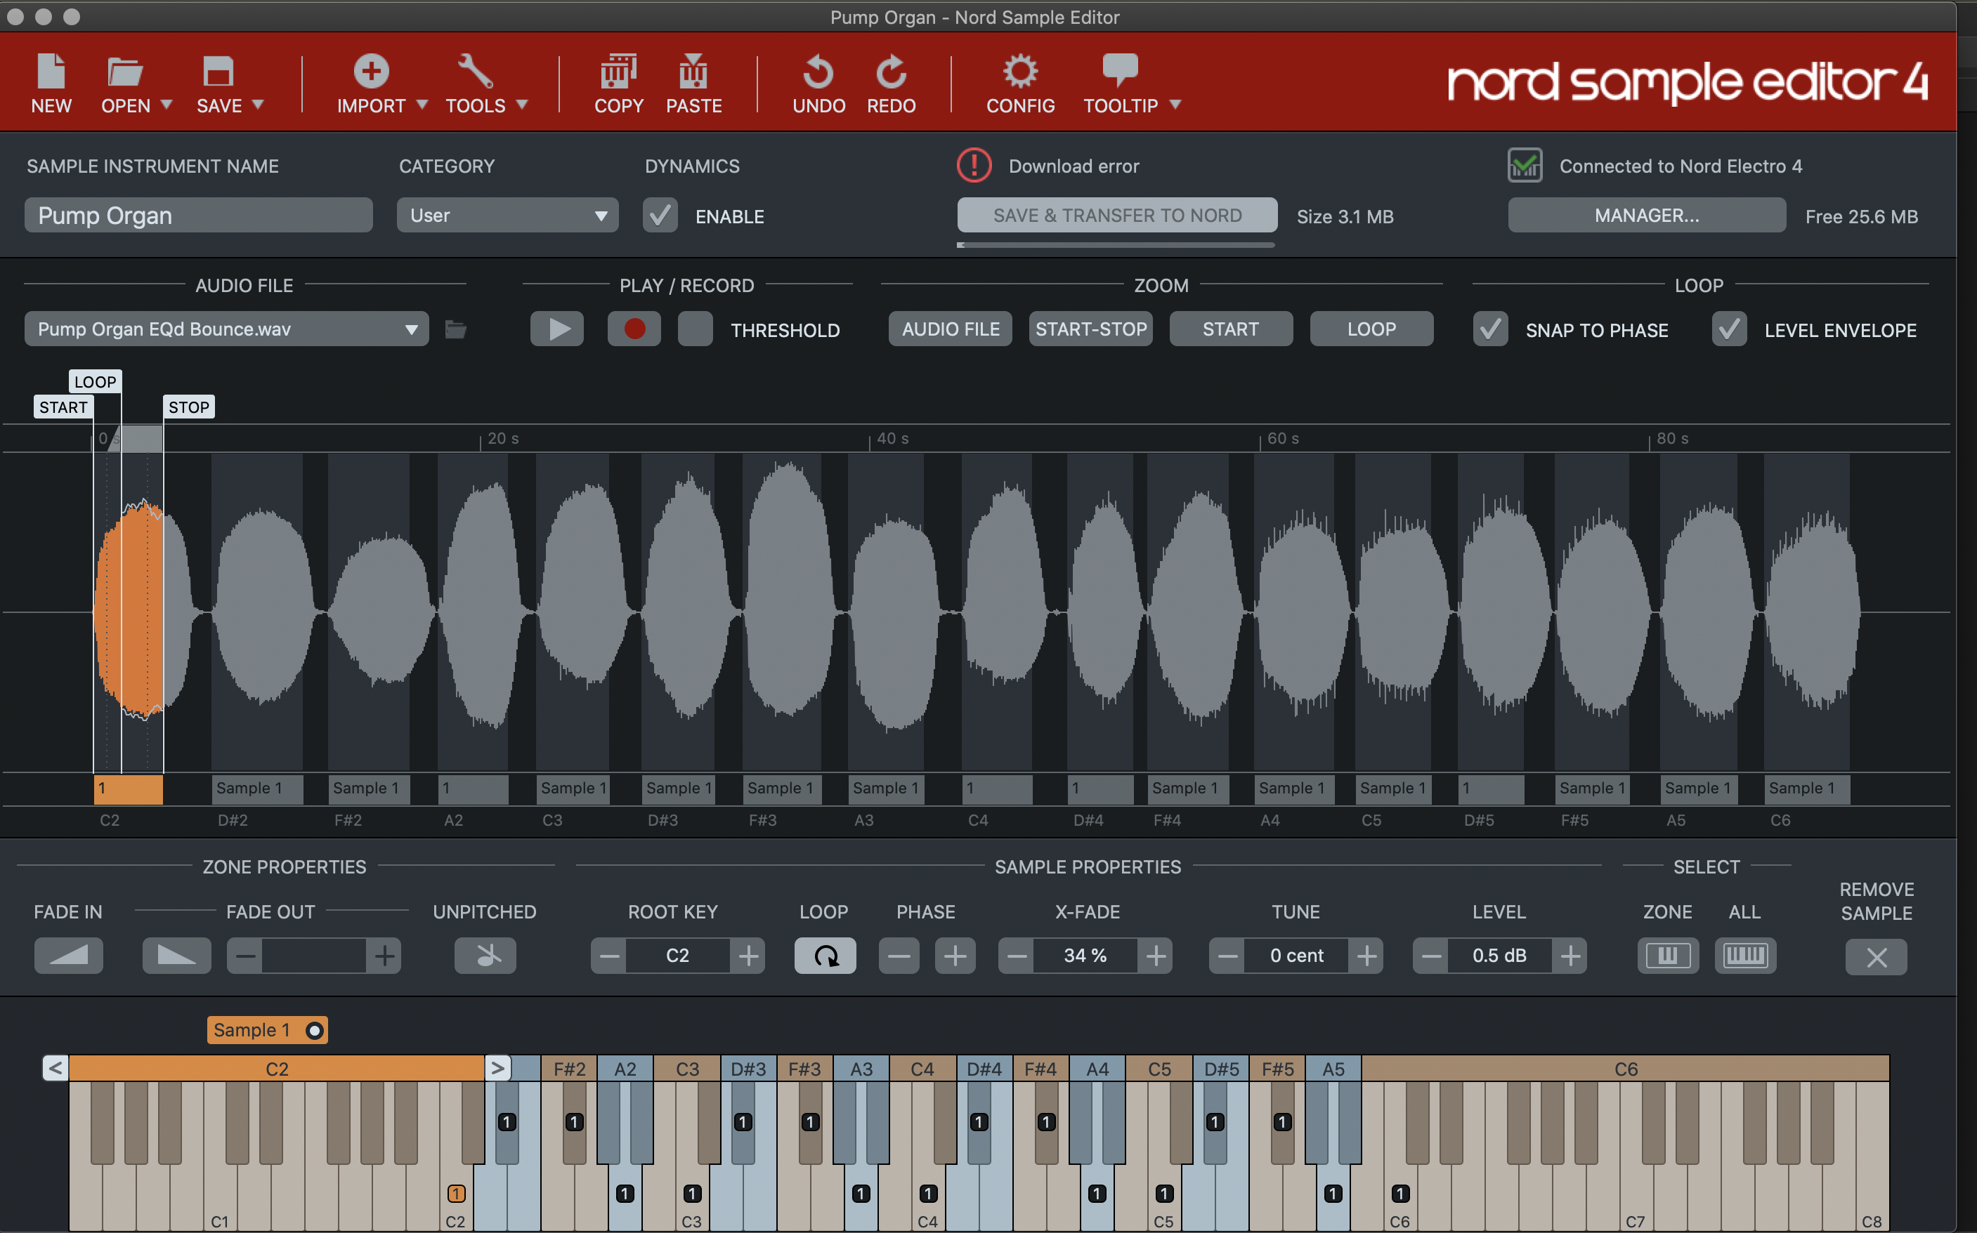Click the connection status icon
The width and height of the screenshot is (1977, 1233).
[1525, 166]
